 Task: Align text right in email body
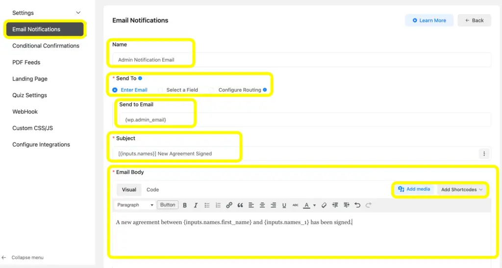point(273,205)
